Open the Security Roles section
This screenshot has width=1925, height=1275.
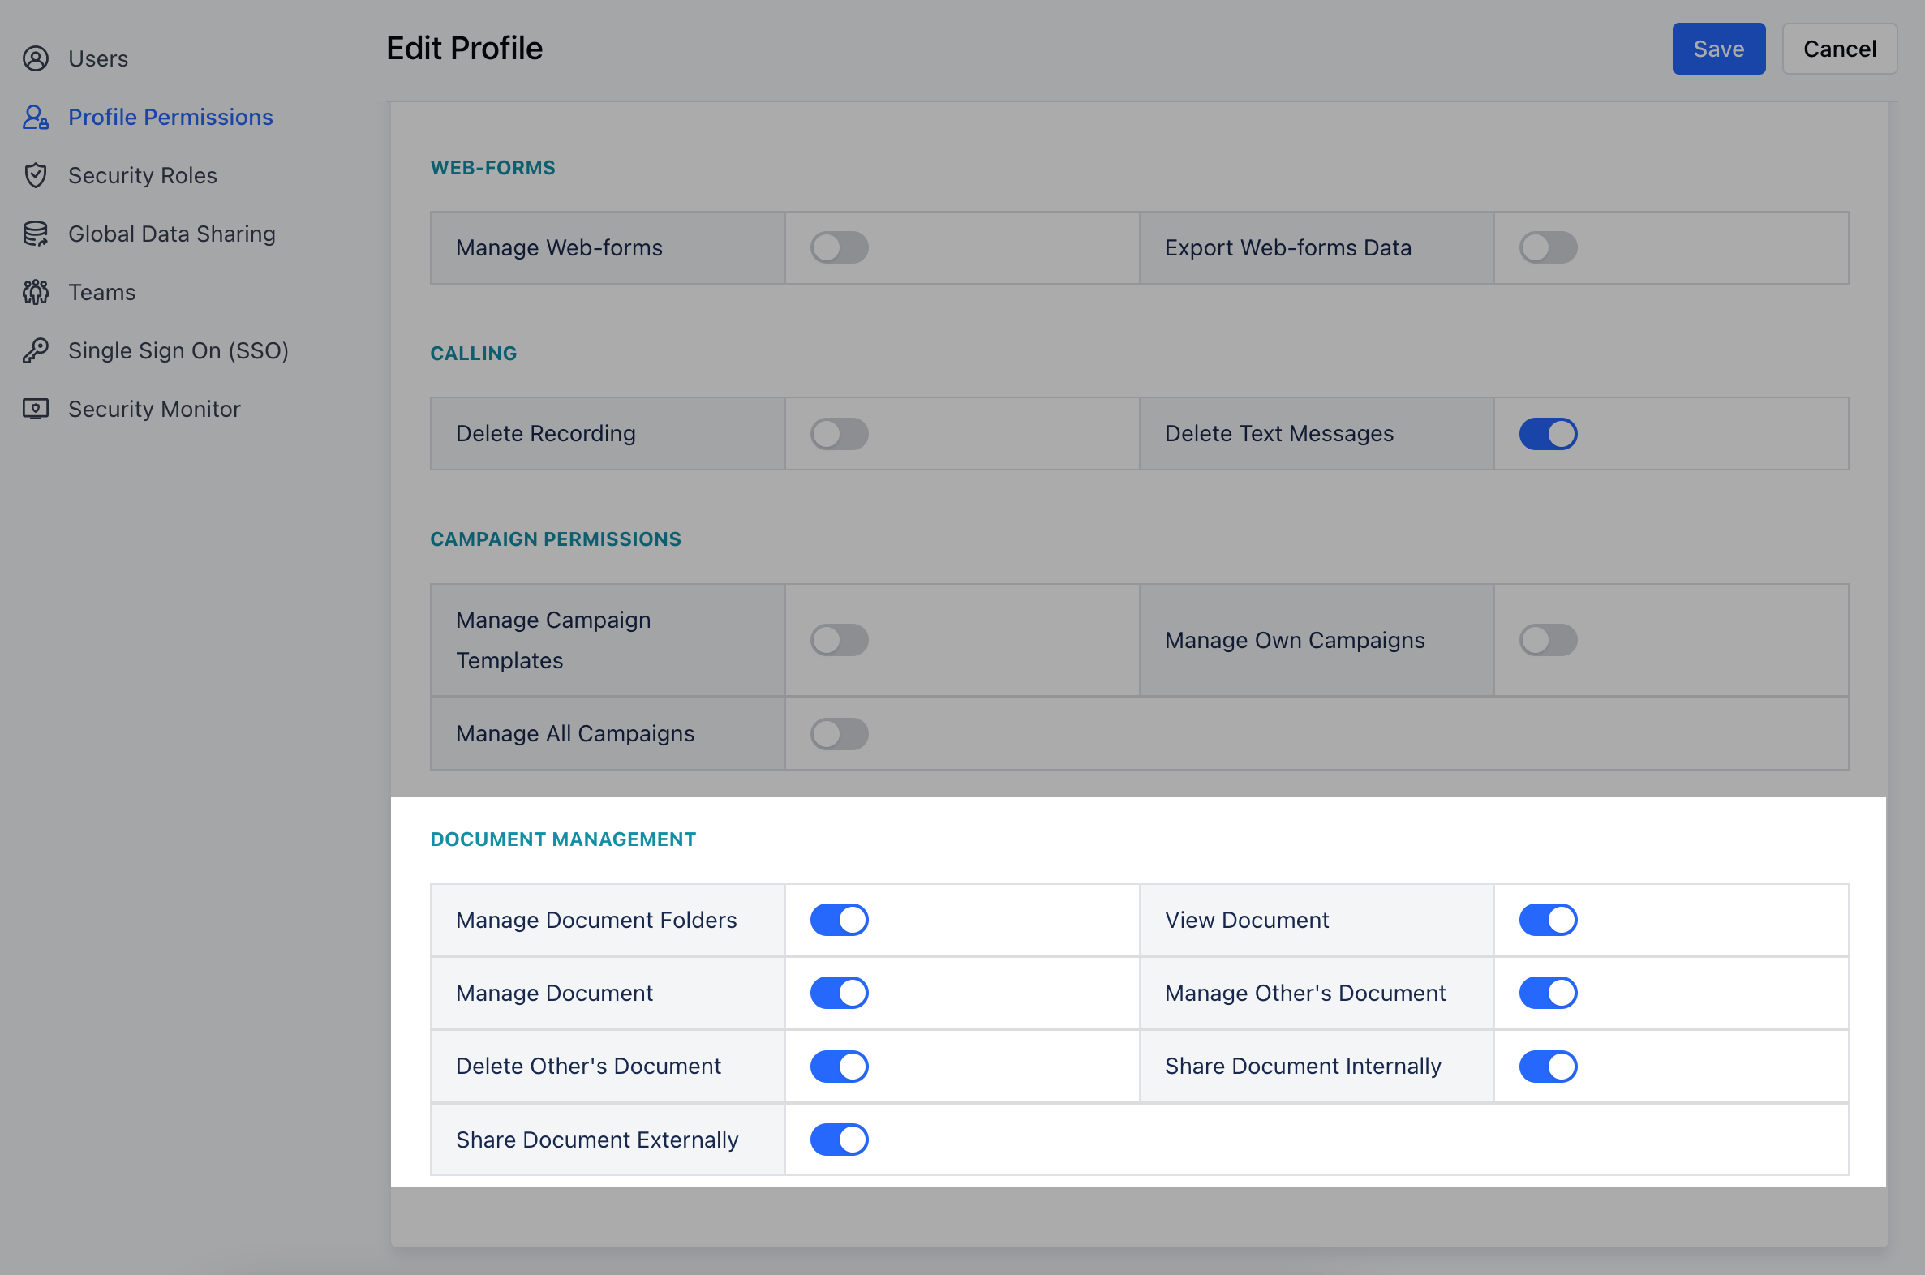pyautogui.click(x=142, y=175)
